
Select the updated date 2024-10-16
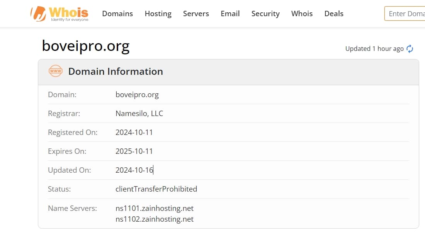134,170
